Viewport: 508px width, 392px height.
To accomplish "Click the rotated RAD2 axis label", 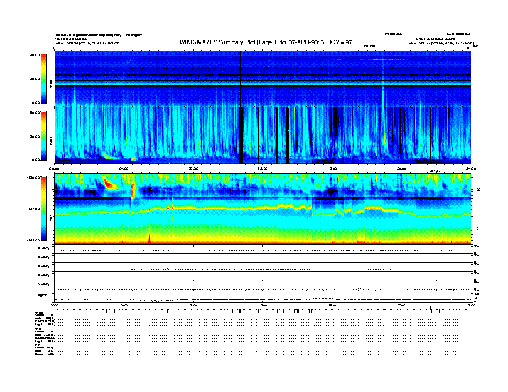I will point(51,84).
